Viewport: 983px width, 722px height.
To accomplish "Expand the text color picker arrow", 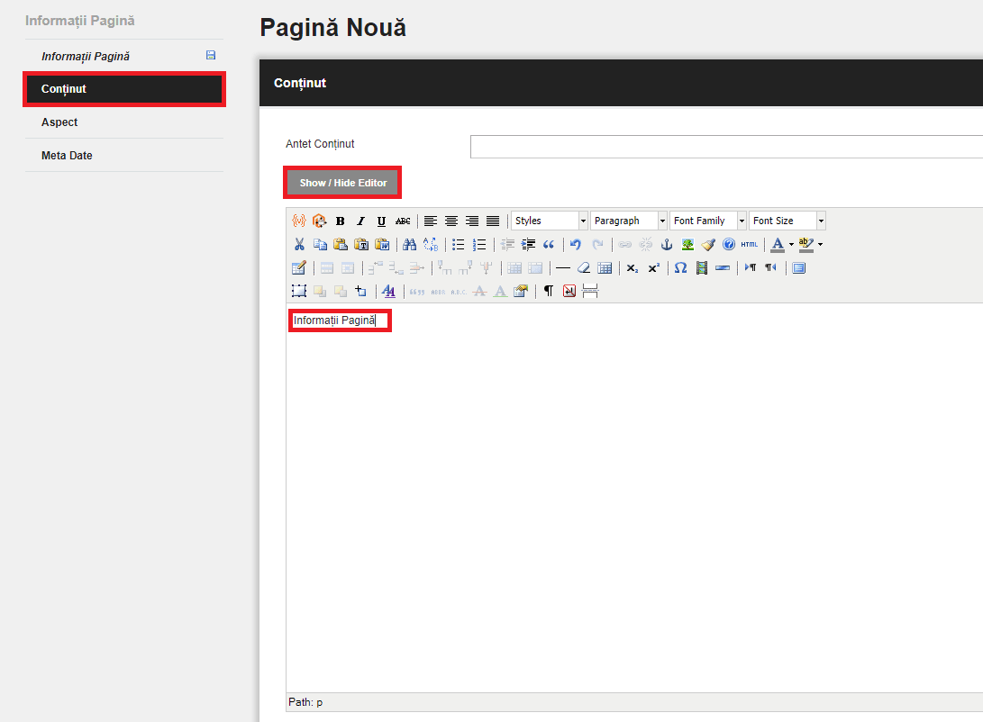I will coord(791,244).
